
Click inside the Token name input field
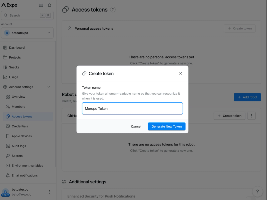(132, 108)
